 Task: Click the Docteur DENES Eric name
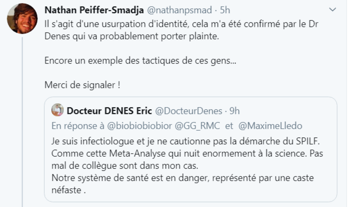108,110
